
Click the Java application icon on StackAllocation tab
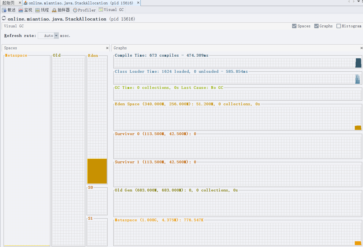pyautogui.click(x=25, y=3)
